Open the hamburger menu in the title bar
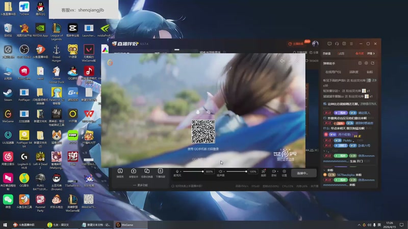Image resolution: width=408 pixels, height=229 pixels. pos(351,44)
